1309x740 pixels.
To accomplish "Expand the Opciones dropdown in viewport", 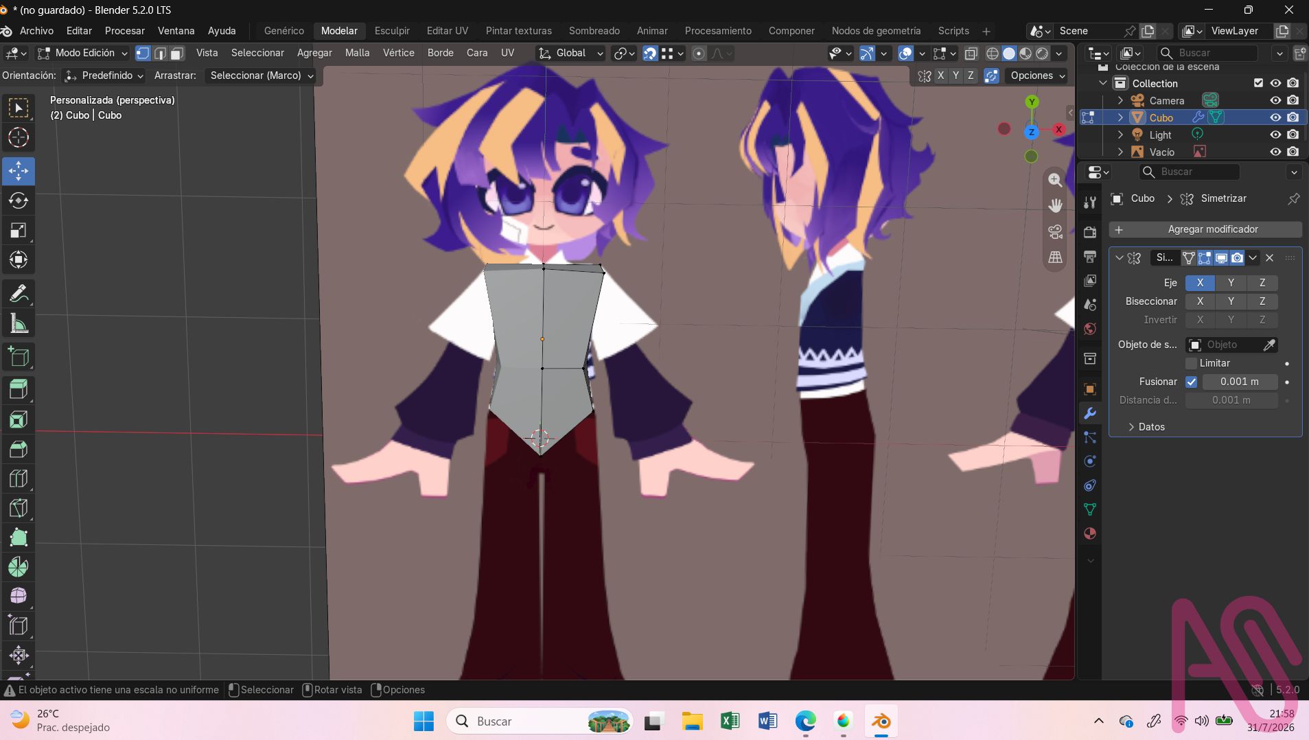I will point(1037,76).
